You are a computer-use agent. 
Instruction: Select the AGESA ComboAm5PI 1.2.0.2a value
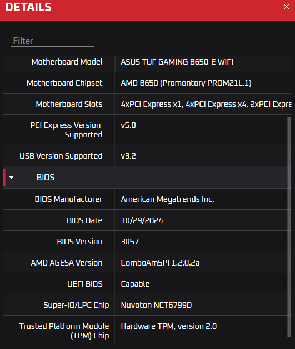click(160, 263)
